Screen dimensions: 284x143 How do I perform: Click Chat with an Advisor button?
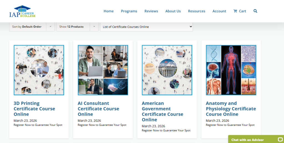(x=256, y=139)
